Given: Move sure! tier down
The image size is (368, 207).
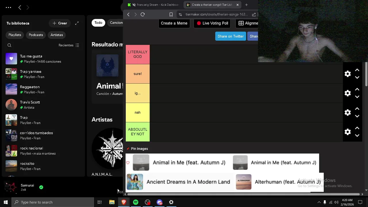Looking at the screenshot, I should [357, 78].
